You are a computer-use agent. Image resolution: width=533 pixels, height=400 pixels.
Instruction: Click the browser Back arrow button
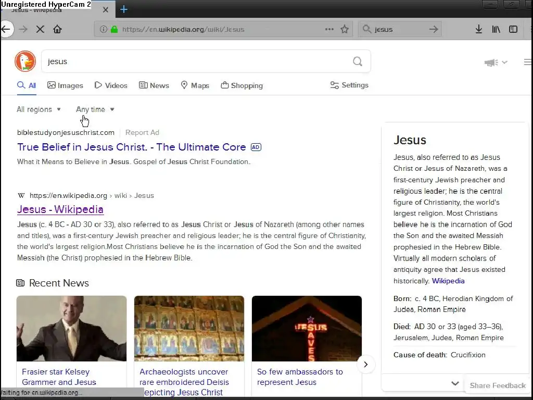click(6, 29)
